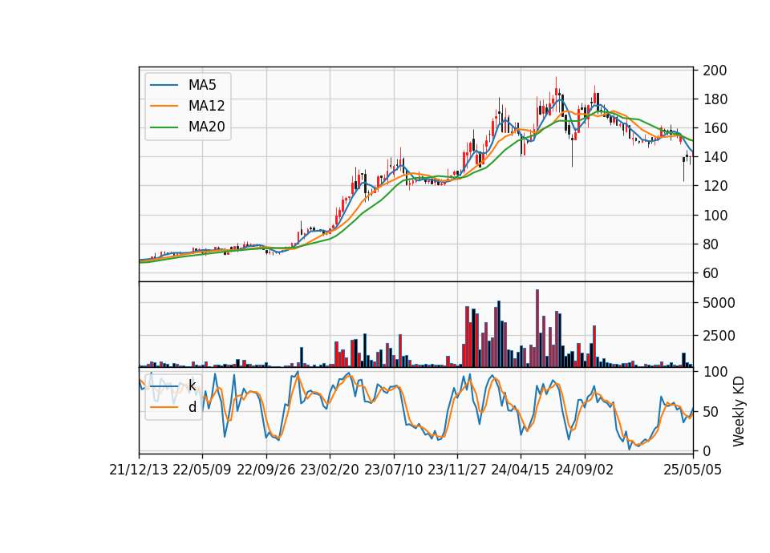The image size is (770, 553).
Task: Click the 200 price axis label
Action: pyautogui.click(x=715, y=71)
